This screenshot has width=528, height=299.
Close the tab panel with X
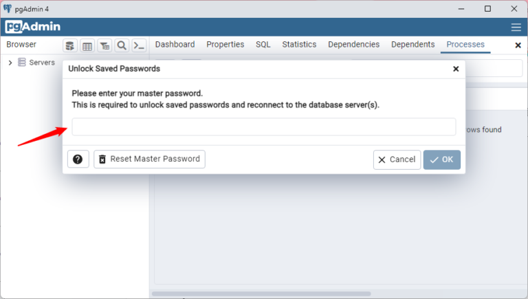(x=518, y=45)
